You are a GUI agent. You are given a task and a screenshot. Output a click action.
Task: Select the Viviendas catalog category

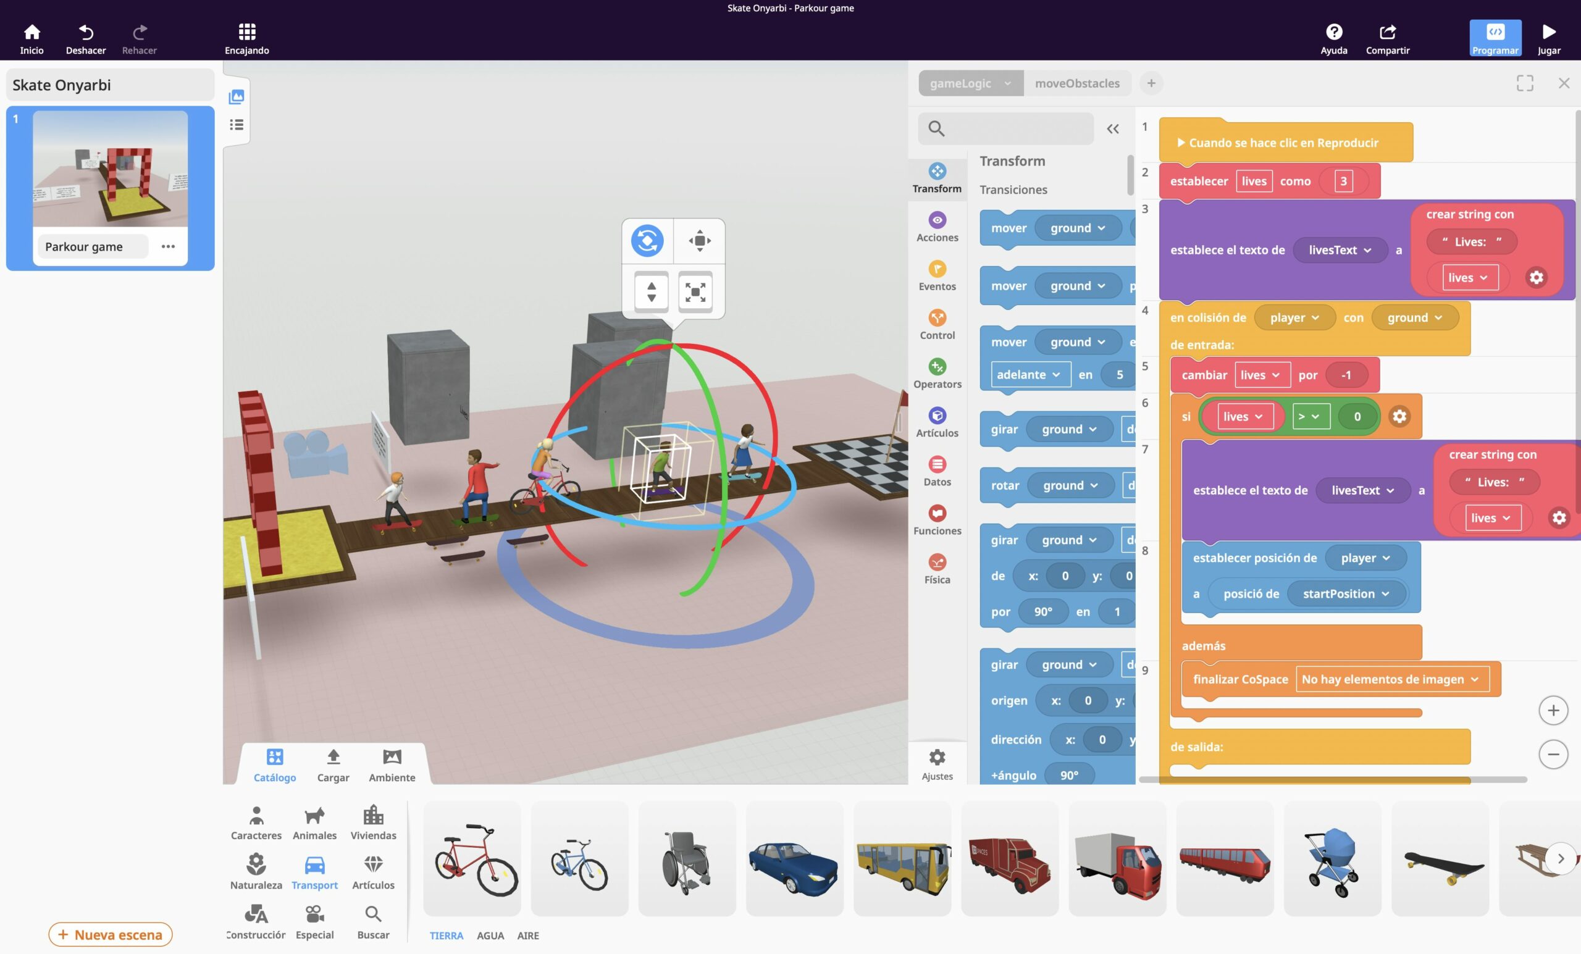373,823
